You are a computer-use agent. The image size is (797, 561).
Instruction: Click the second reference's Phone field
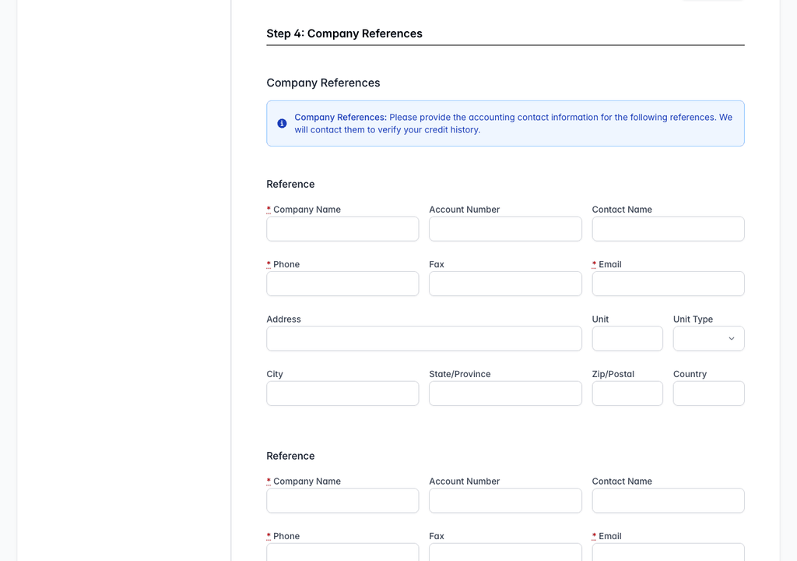pos(342,552)
